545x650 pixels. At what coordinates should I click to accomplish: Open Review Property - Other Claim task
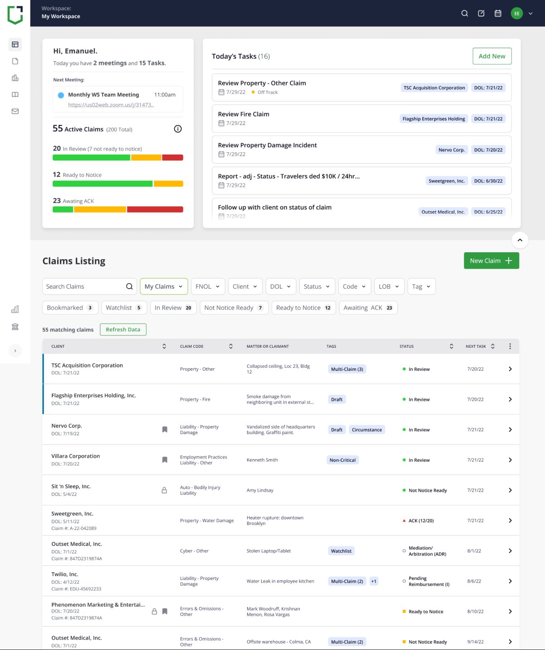pyautogui.click(x=362, y=88)
